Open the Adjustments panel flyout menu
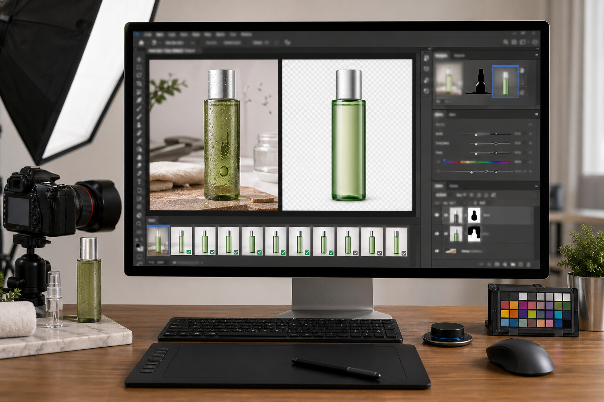Image resolution: width=604 pixels, height=402 pixels. pyautogui.click(x=536, y=114)
